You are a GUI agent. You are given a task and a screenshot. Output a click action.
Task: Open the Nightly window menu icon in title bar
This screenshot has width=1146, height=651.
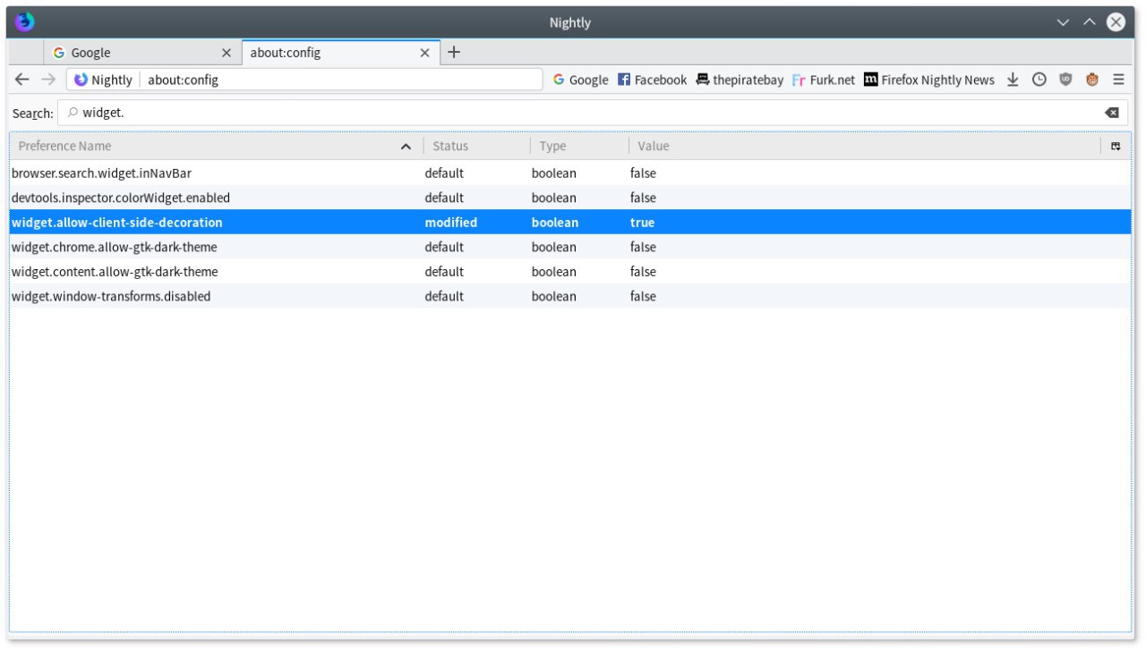pyautogui.click(x=24, y=21)
